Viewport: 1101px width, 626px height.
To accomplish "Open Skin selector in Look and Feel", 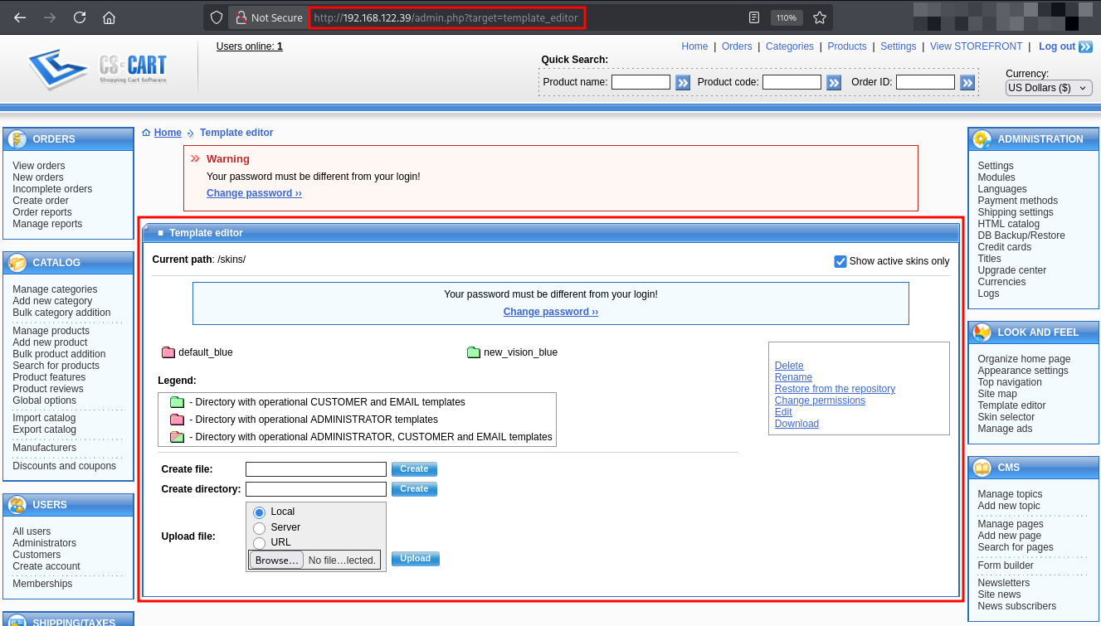I will [x=1006, y=417].
